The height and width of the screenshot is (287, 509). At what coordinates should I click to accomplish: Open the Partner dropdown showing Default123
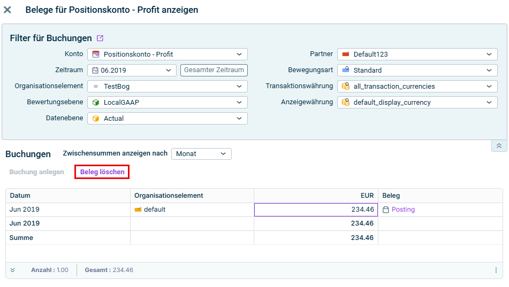pos(489,55)
